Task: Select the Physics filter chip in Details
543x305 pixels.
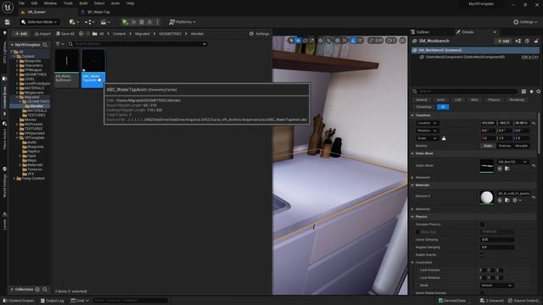Action: [x=494, y=100]
